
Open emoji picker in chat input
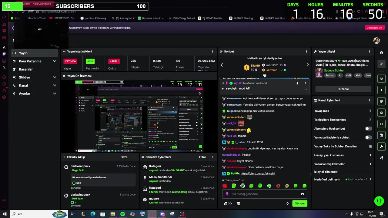pos(303,194)
